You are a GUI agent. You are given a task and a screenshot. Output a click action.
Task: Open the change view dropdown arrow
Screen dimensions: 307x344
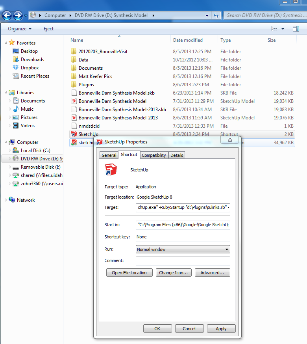pos(283,29)
